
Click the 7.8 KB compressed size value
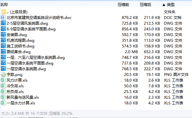pos(154,86)
